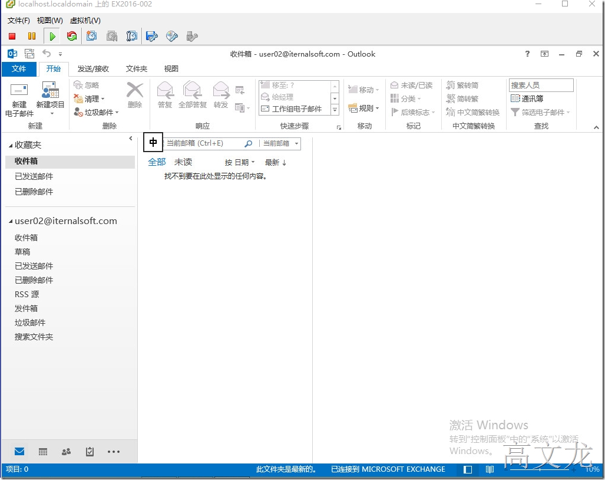
Task: Open Junk Email (垃圾邮件) folder in mailbox
Action: click(30, 323)
